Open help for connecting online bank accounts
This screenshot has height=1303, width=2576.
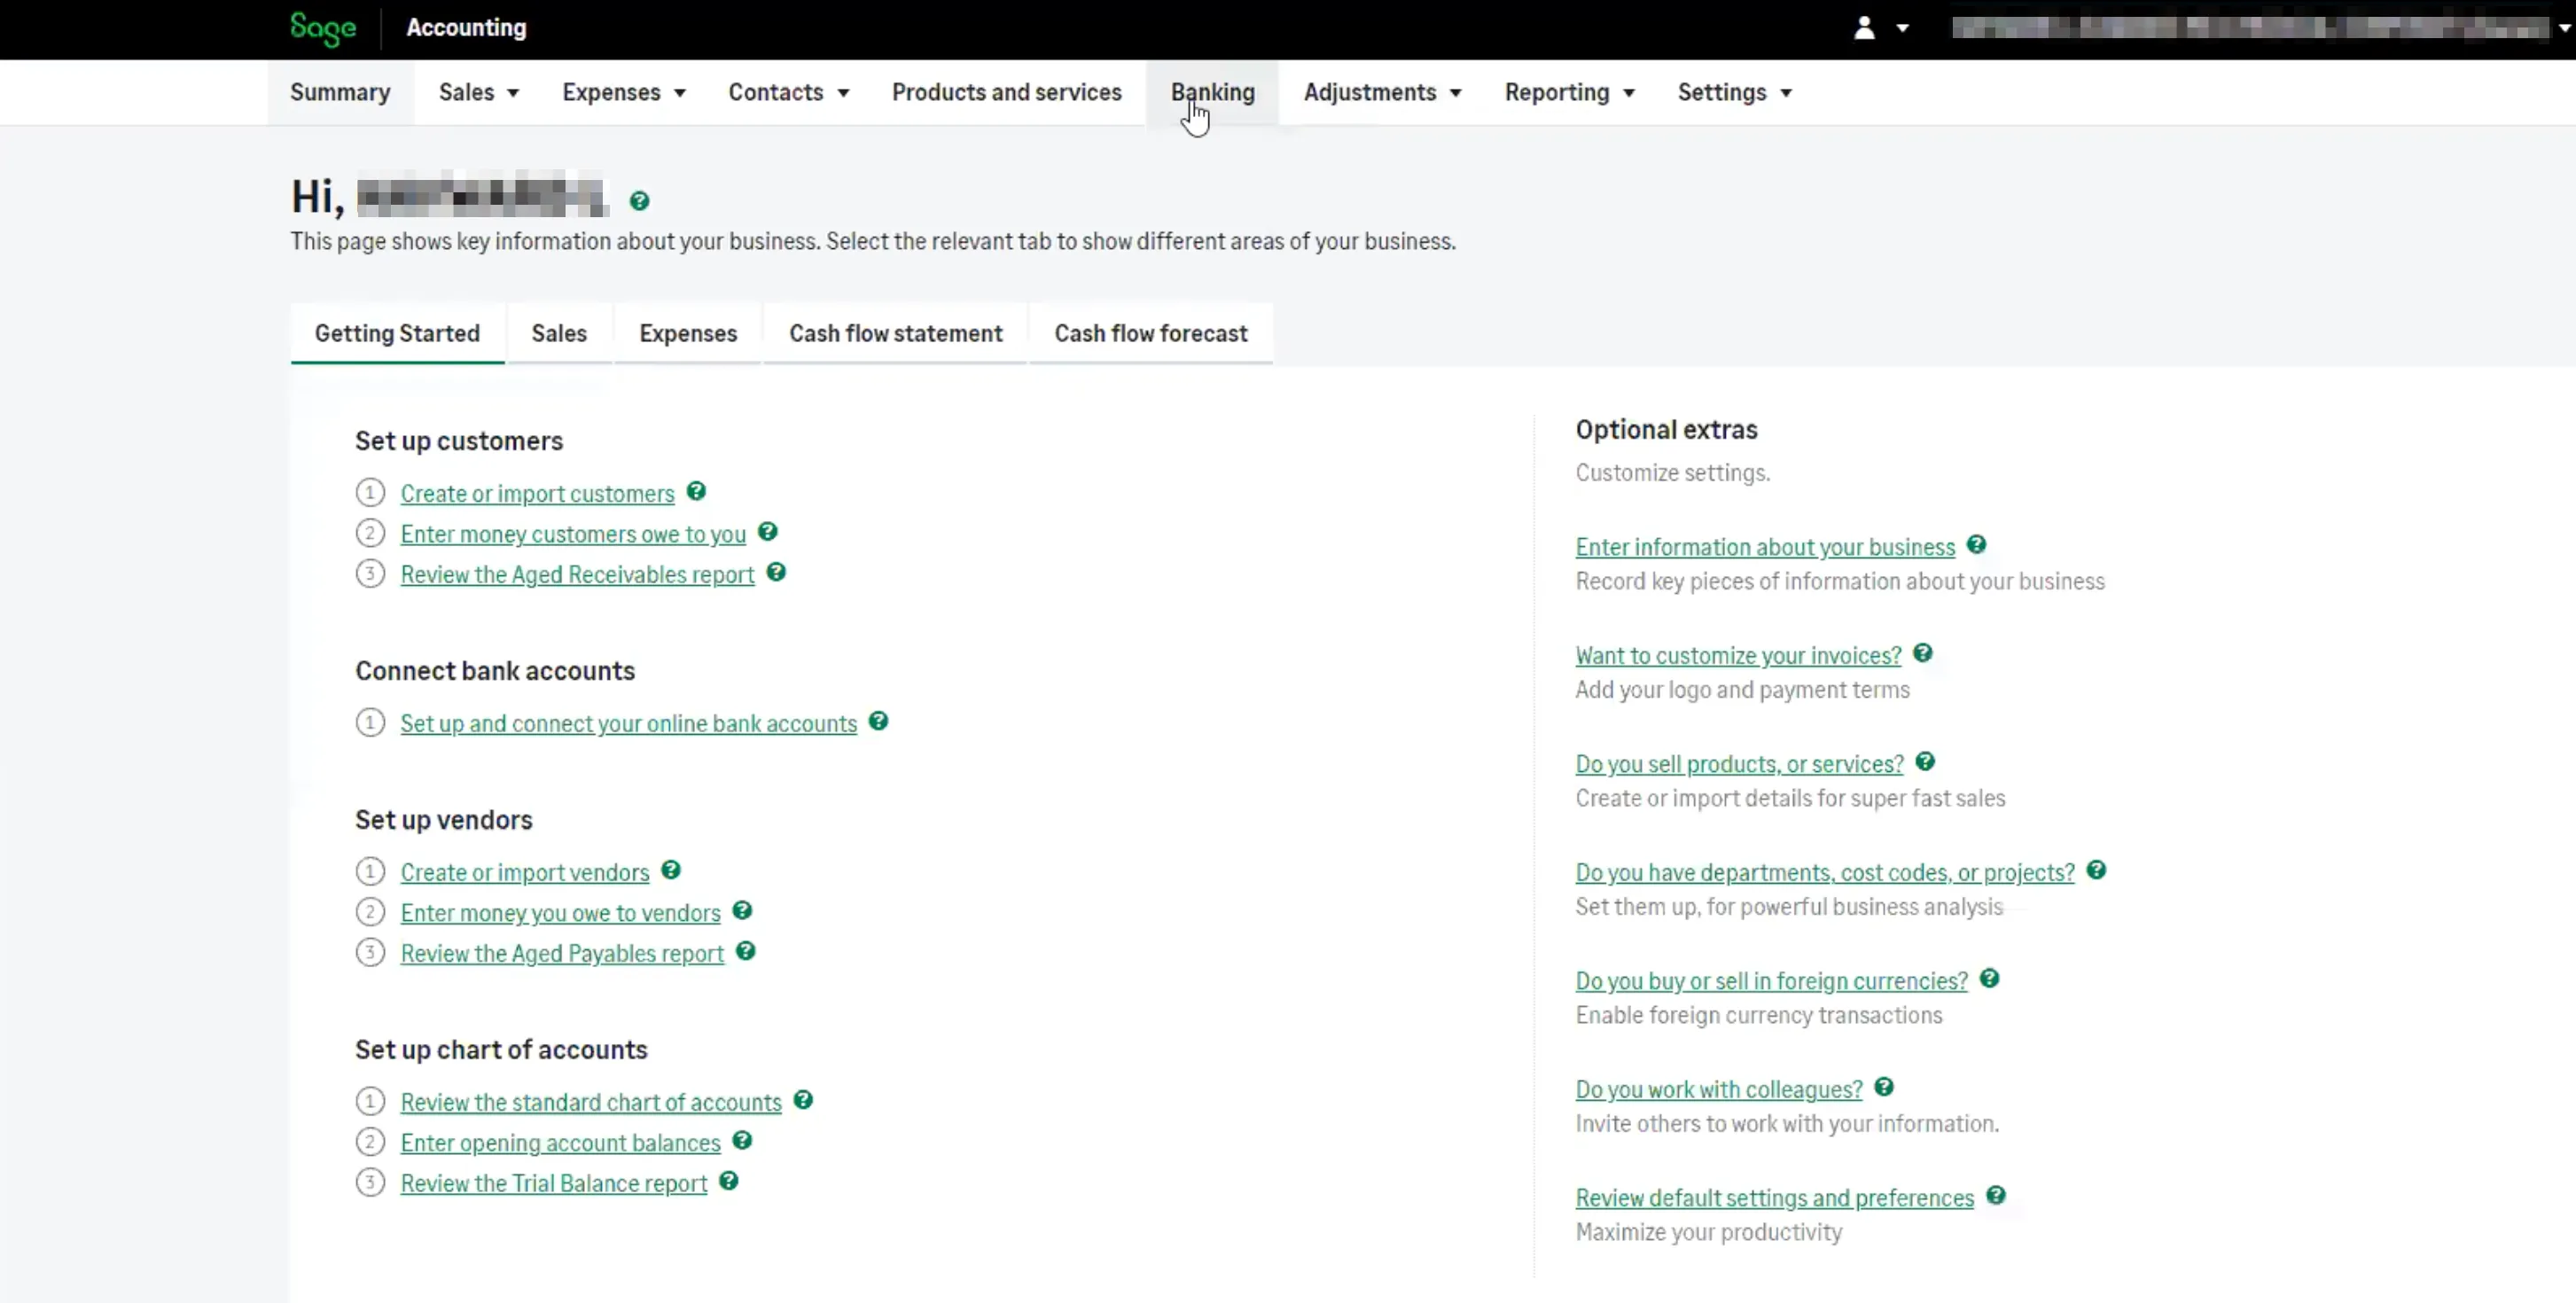(879, 721)
